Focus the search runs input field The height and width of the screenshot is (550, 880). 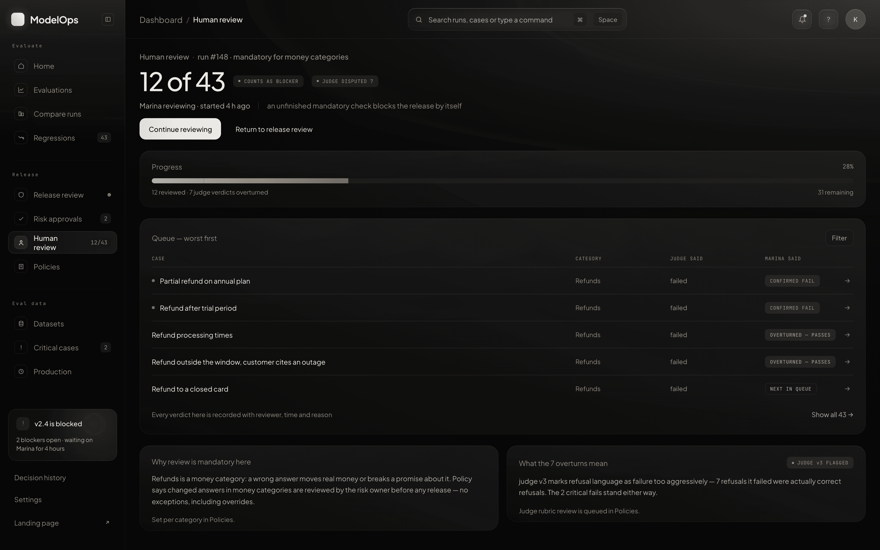pyautogui.click(x=517, y=20)
